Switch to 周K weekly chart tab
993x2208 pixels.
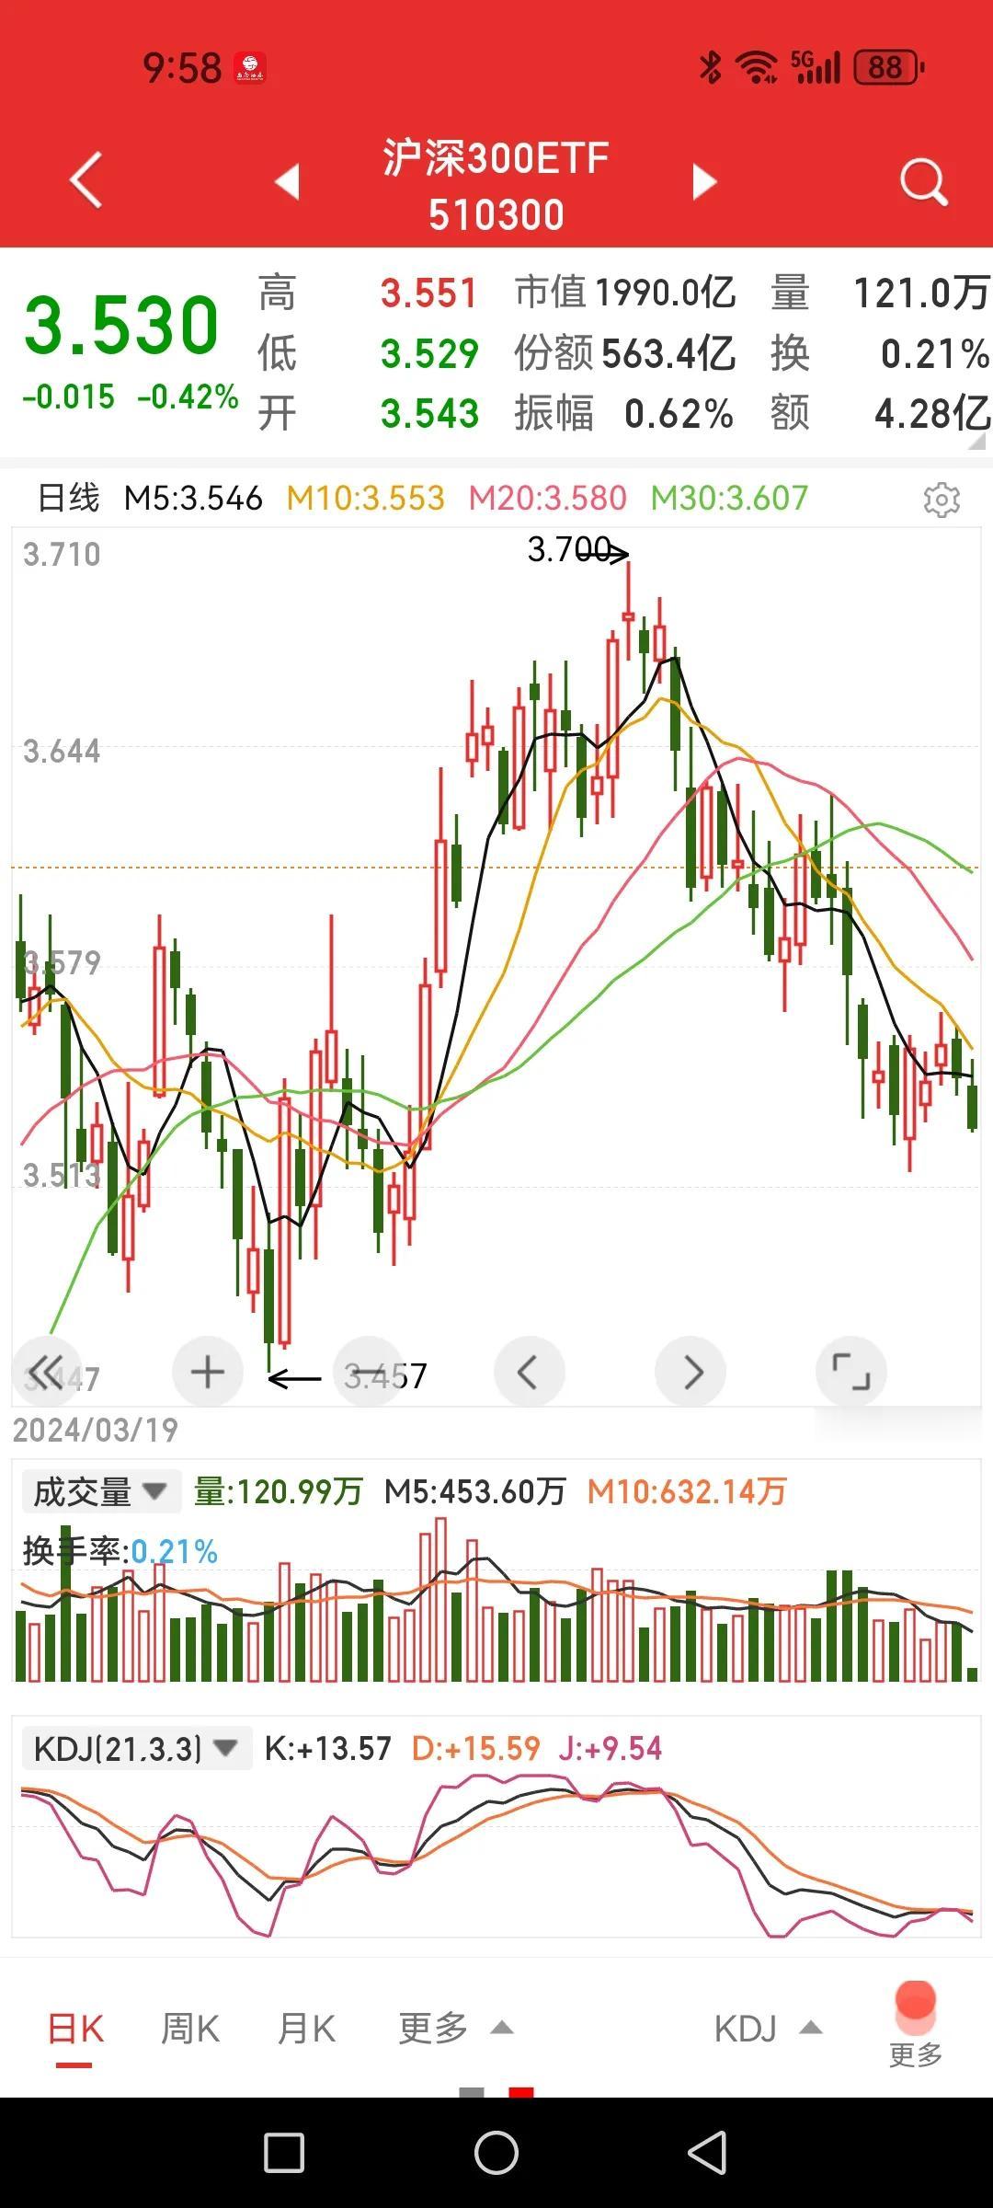[x=190, y=2029]
